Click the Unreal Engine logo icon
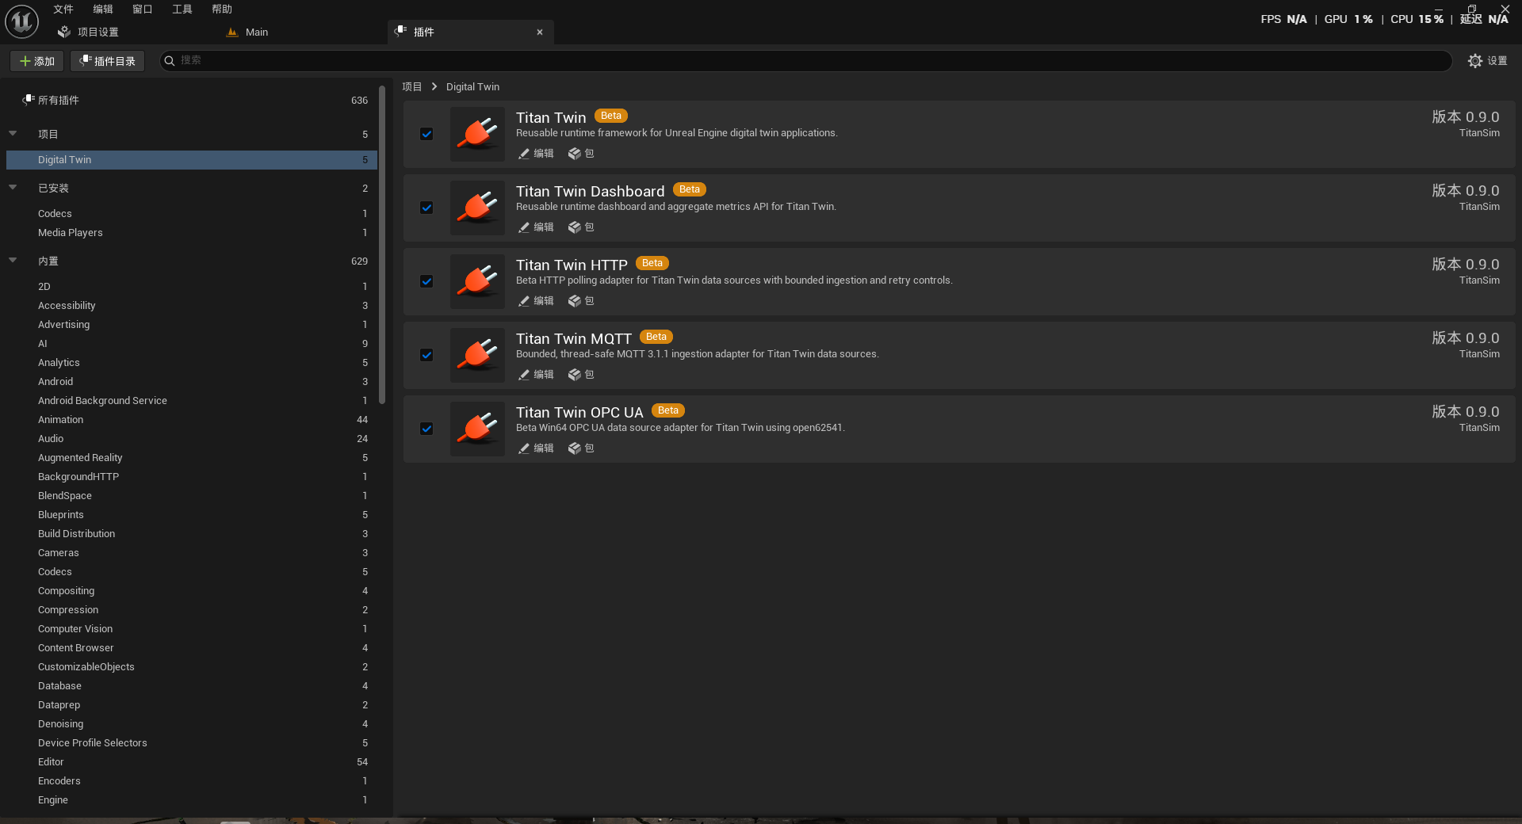1522x824 pixels. pyautogui.click(x=21, y=21)
